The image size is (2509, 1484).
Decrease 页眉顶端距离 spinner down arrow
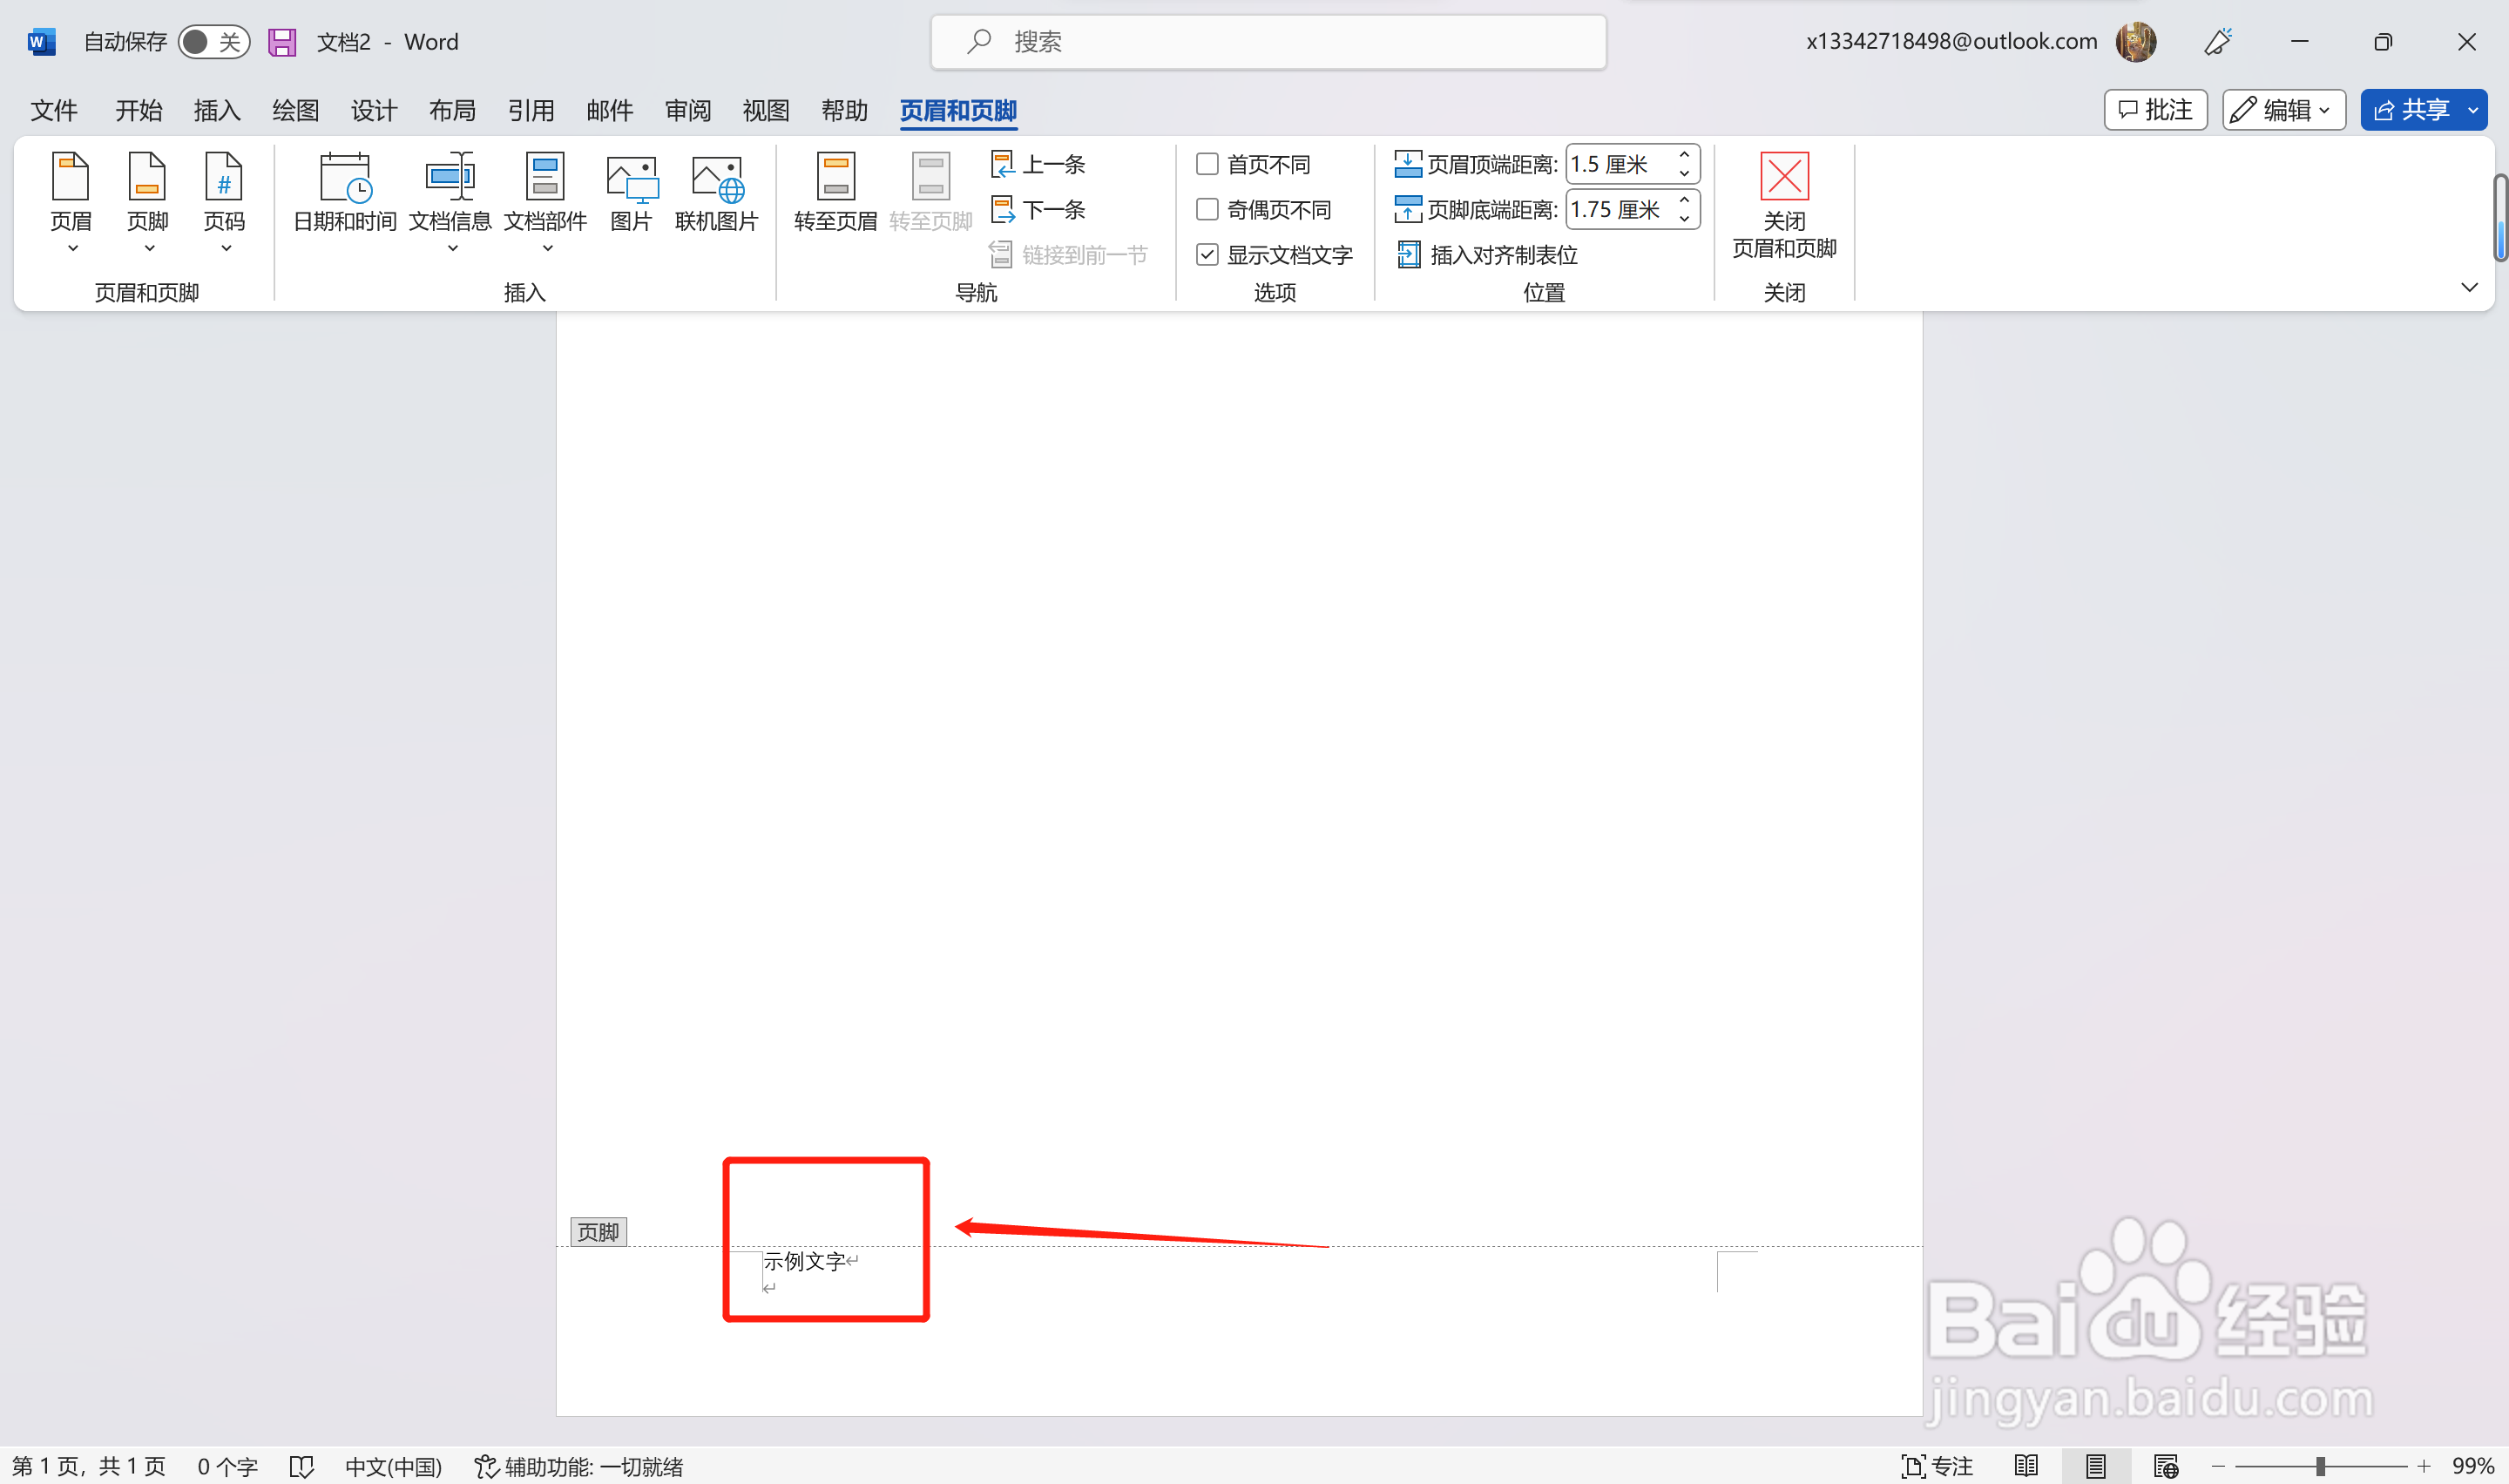point(1684,174)
